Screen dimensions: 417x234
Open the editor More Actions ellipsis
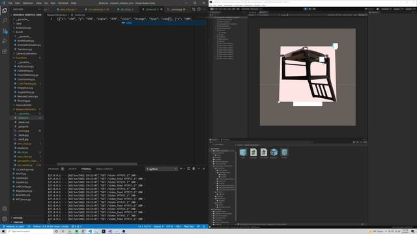tap(204, 9)
